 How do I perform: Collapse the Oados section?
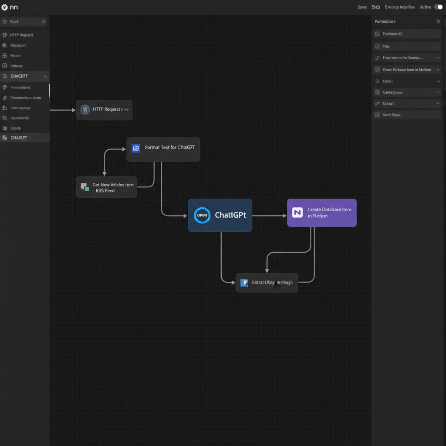pyautogui.click(x=438, y=81)
